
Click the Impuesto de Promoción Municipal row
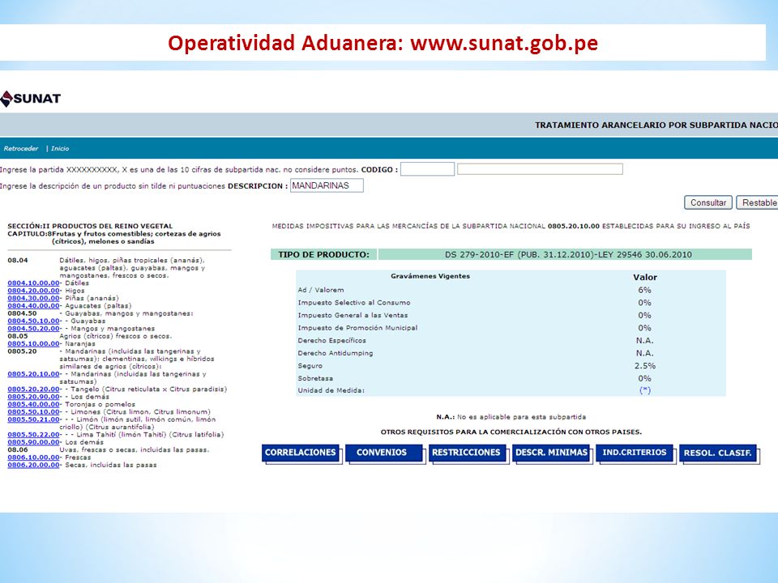tap(511, 328)
